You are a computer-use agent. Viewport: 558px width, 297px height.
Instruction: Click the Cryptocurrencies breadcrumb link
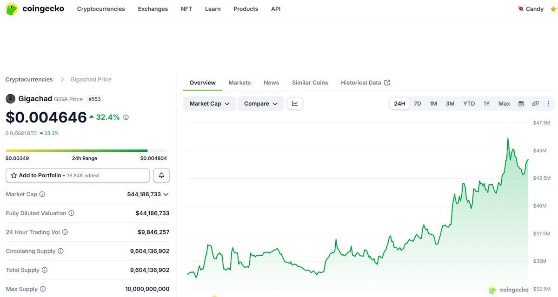pos(29,79)
